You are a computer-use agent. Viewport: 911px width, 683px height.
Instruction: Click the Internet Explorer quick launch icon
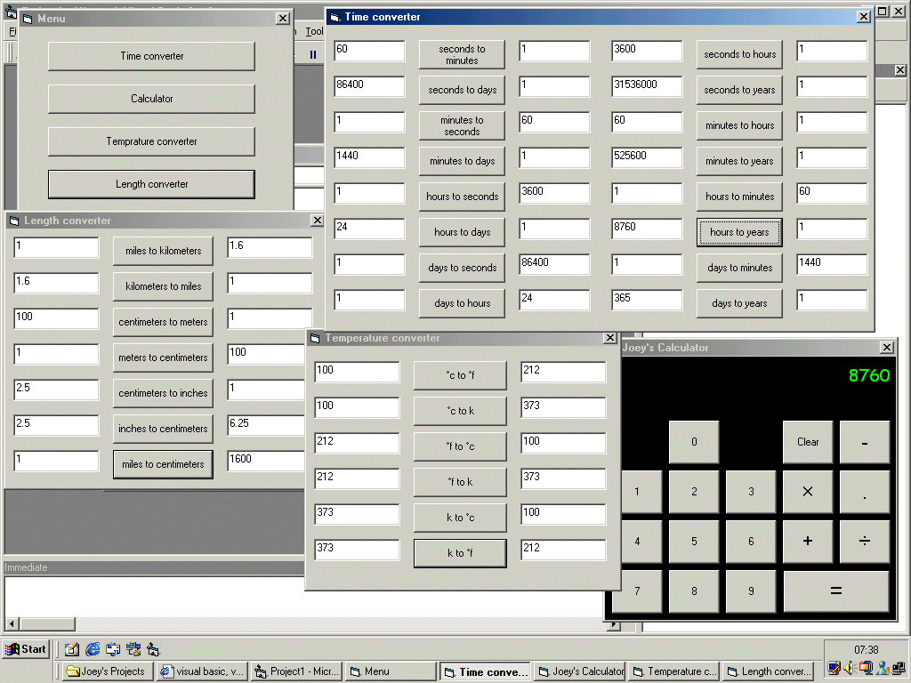coord(93,649)
